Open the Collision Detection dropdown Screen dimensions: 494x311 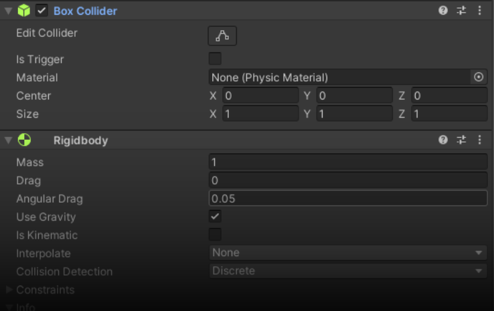[348, 271]
